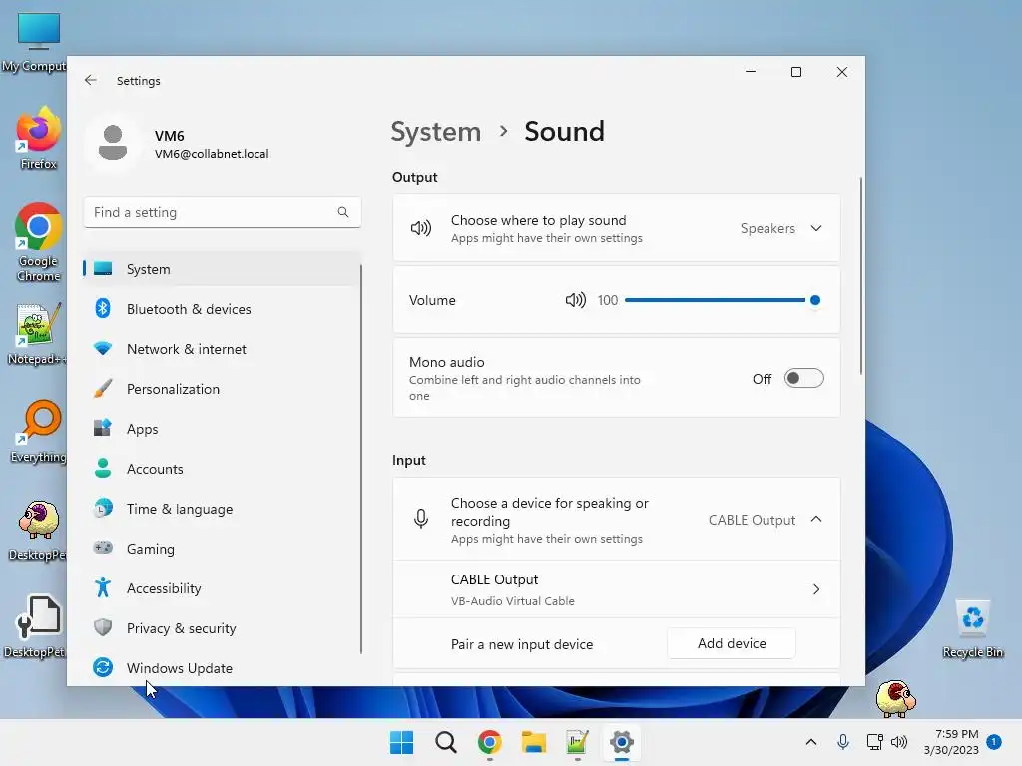
Task: Open the Windows Start button
Action: click(401, 742)
